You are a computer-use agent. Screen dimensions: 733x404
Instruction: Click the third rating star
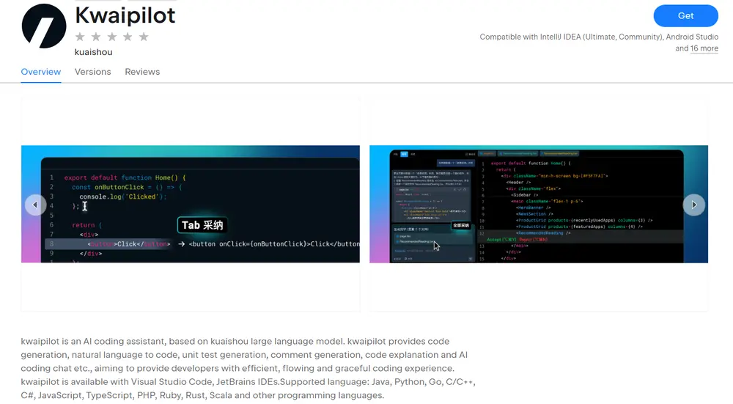111,37
